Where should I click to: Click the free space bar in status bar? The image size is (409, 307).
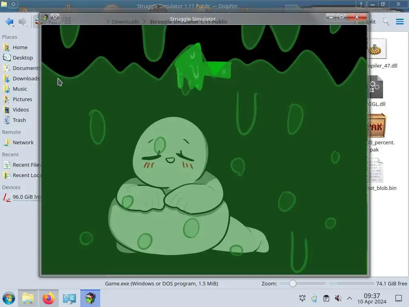click(x=351, y=283)
